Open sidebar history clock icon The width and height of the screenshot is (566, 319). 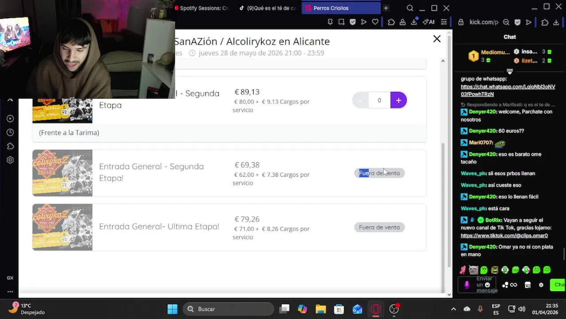click(x=10, y=132)
